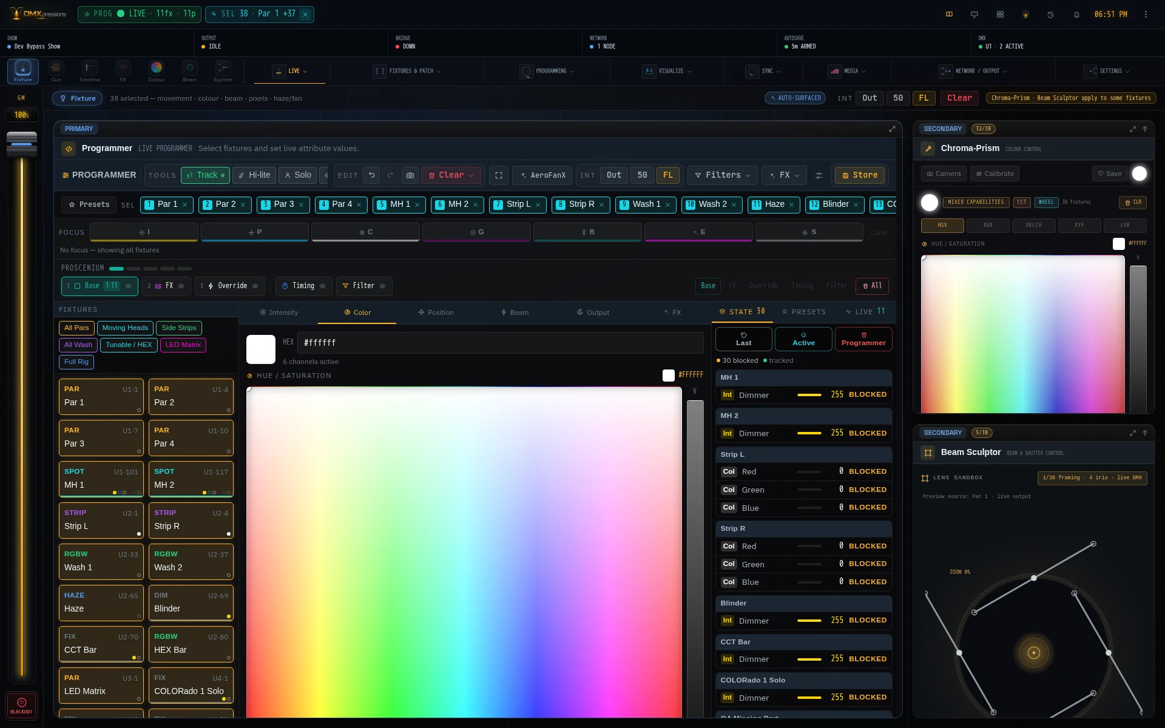1165x728 pixels.
Task: Click the Calibrate button in Chroma-Prism
Action: (994, 174)
